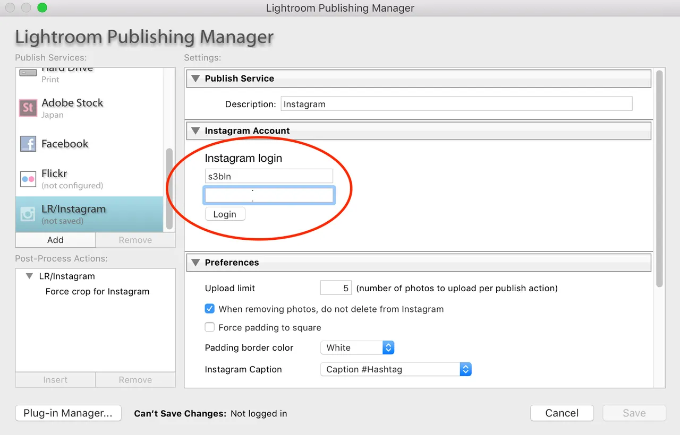Viewport: 680px width, 435px height.
Task: Click the Cancel button
Action: 562,413
